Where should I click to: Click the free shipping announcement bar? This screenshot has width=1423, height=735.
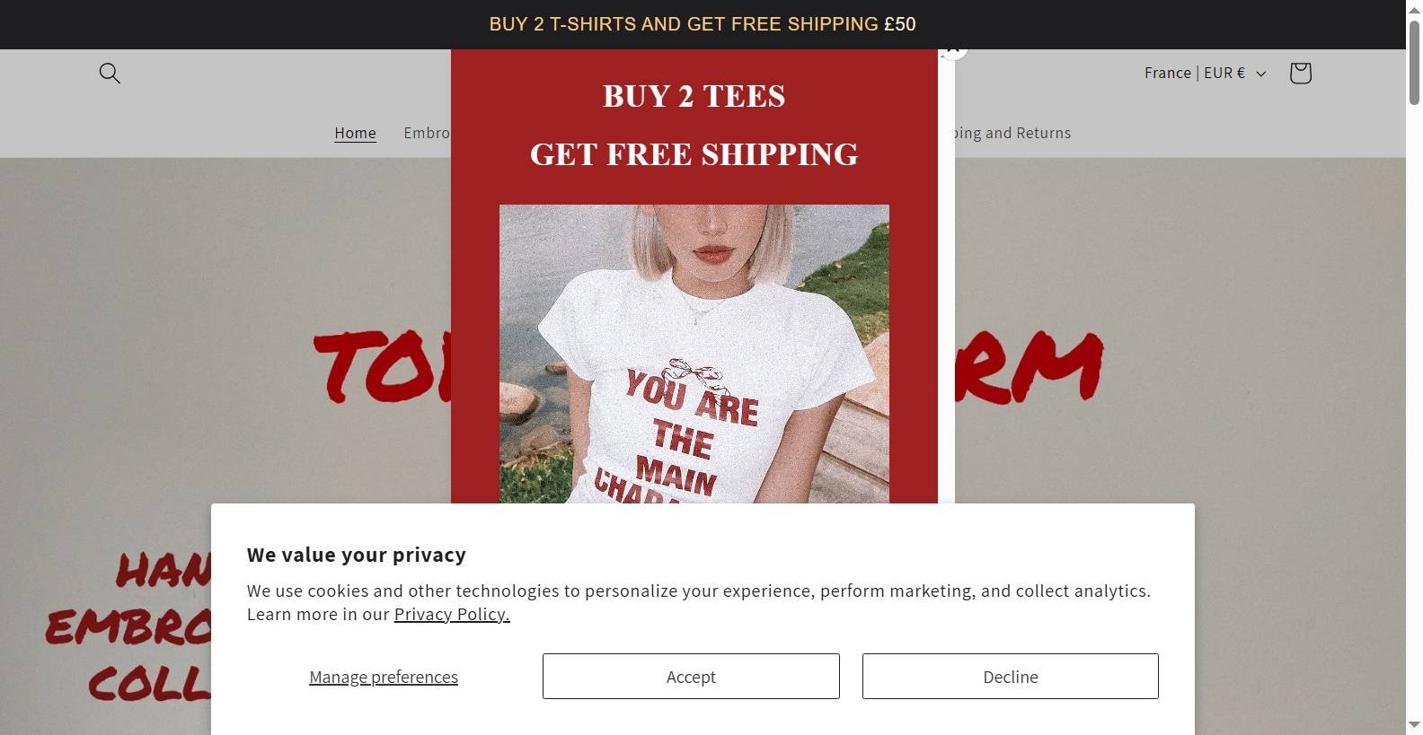[x=703, y=24]
